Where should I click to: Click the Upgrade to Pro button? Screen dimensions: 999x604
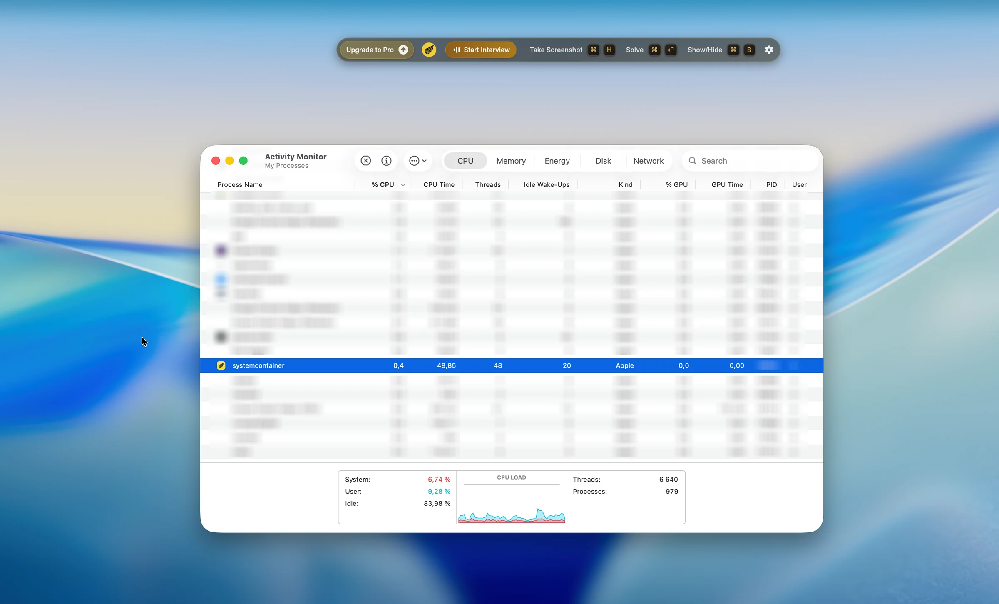coord(377,50)
